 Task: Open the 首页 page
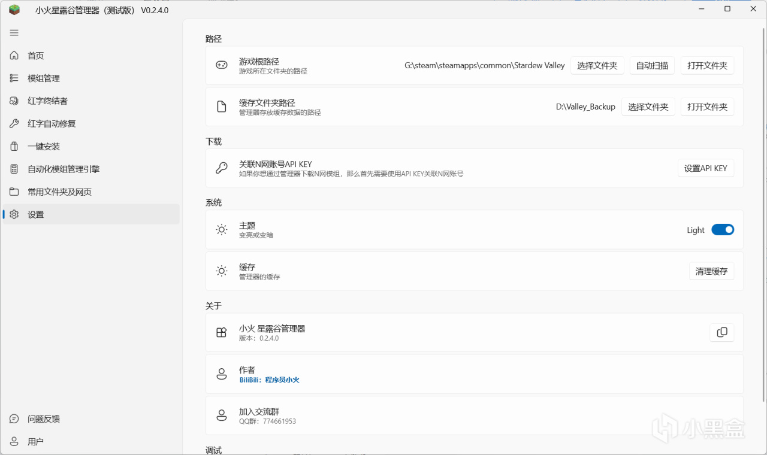[90, 56]
